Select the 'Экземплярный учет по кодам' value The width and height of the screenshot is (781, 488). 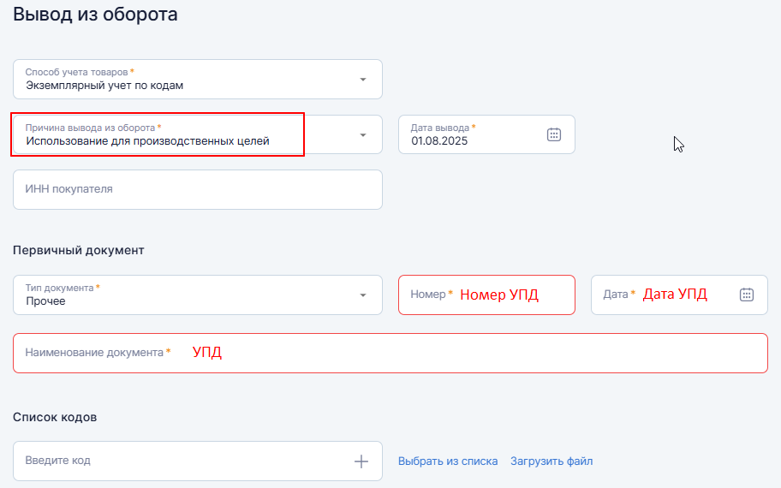click(104, 86)
